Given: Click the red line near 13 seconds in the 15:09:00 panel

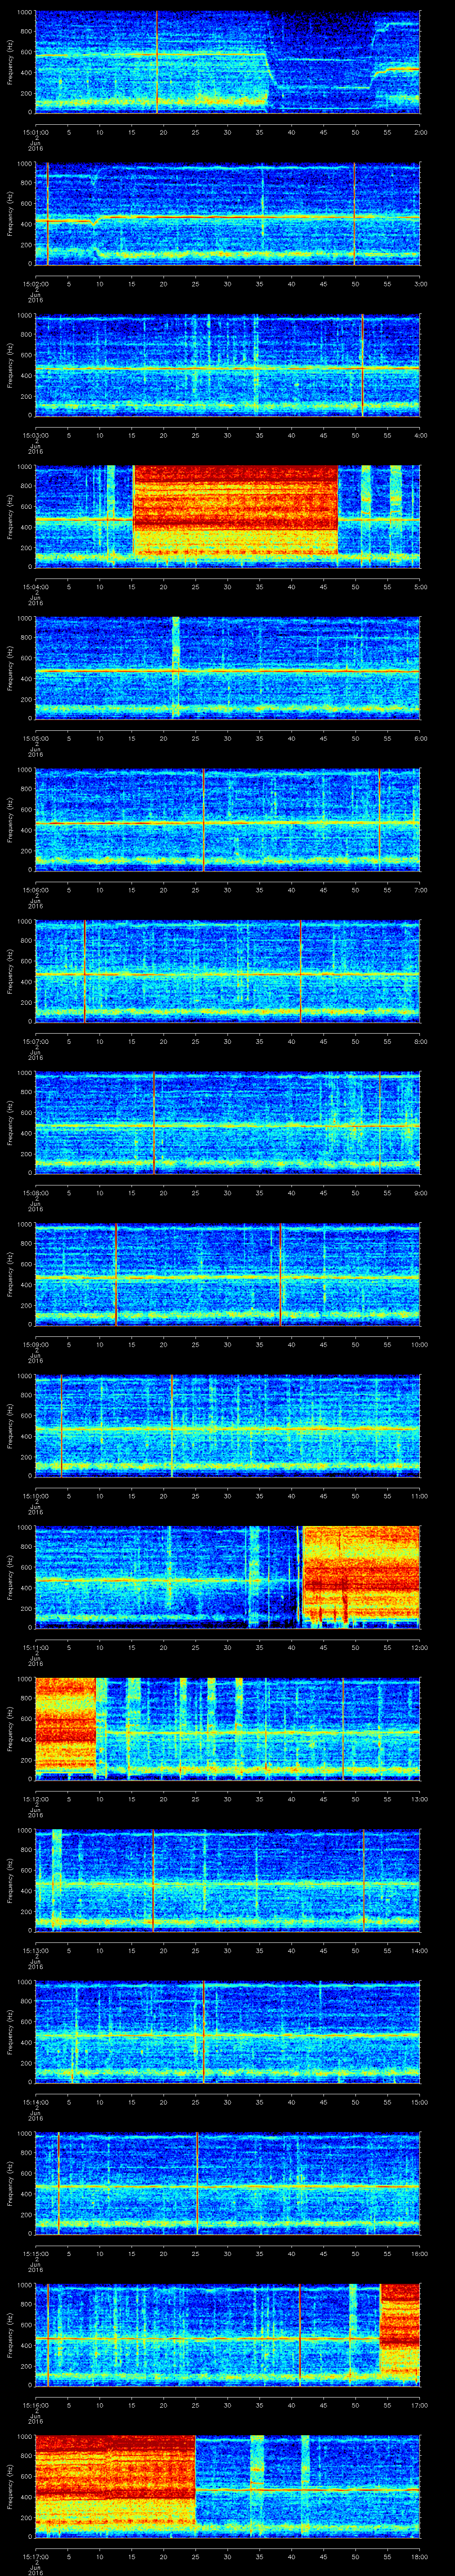Looking at the screenshot, I should point(116,1274).
